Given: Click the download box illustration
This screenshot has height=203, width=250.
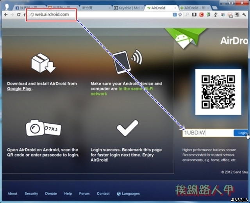Looking at the screenshot, I should coord(43,63).
